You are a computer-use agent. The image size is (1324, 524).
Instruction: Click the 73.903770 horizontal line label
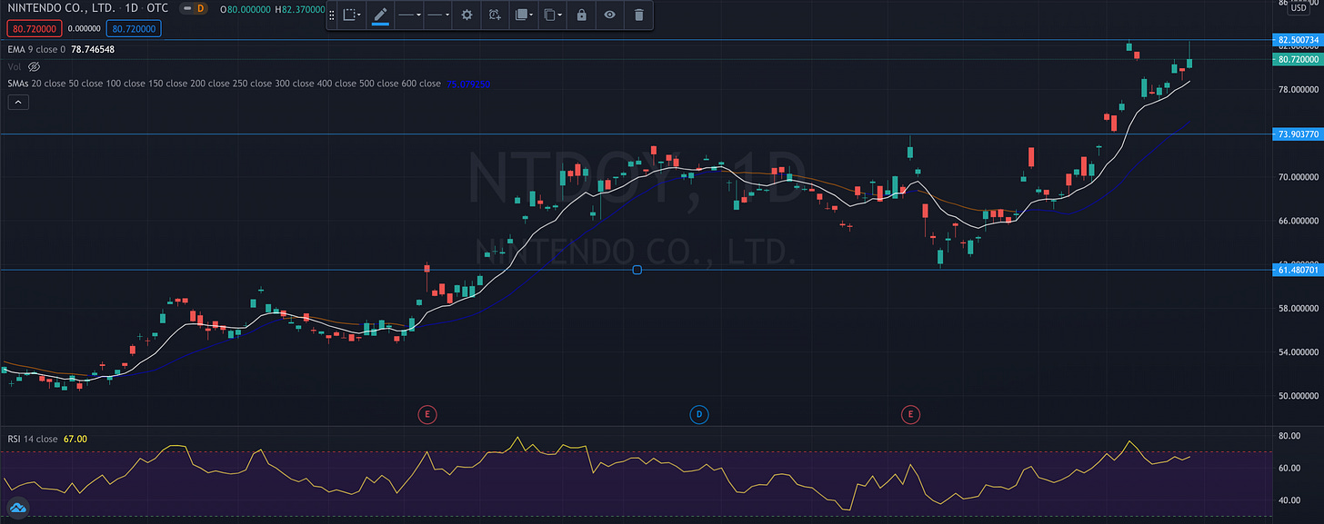1299,134
